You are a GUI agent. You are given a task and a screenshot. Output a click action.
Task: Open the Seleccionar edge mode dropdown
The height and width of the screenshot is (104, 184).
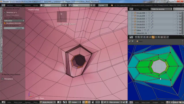14,21
